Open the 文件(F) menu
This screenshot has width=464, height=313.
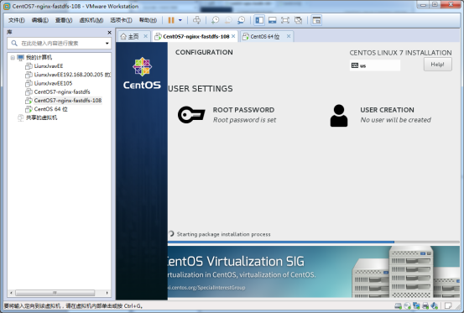tap(16, 20)
